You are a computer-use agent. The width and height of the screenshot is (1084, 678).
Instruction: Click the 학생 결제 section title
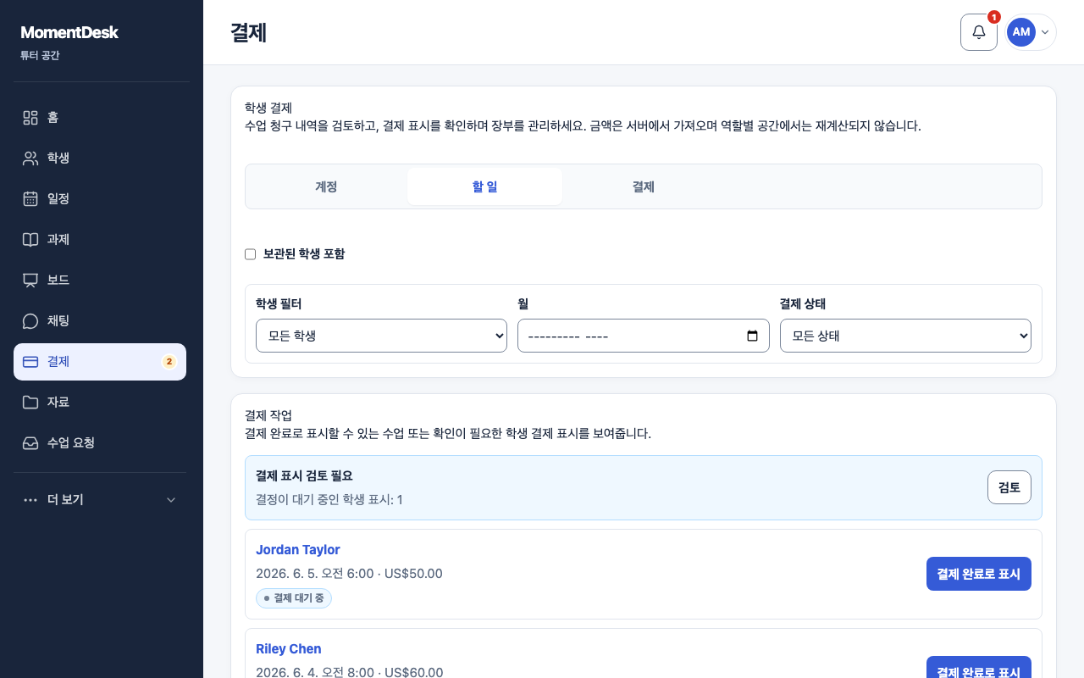(268, 108)
